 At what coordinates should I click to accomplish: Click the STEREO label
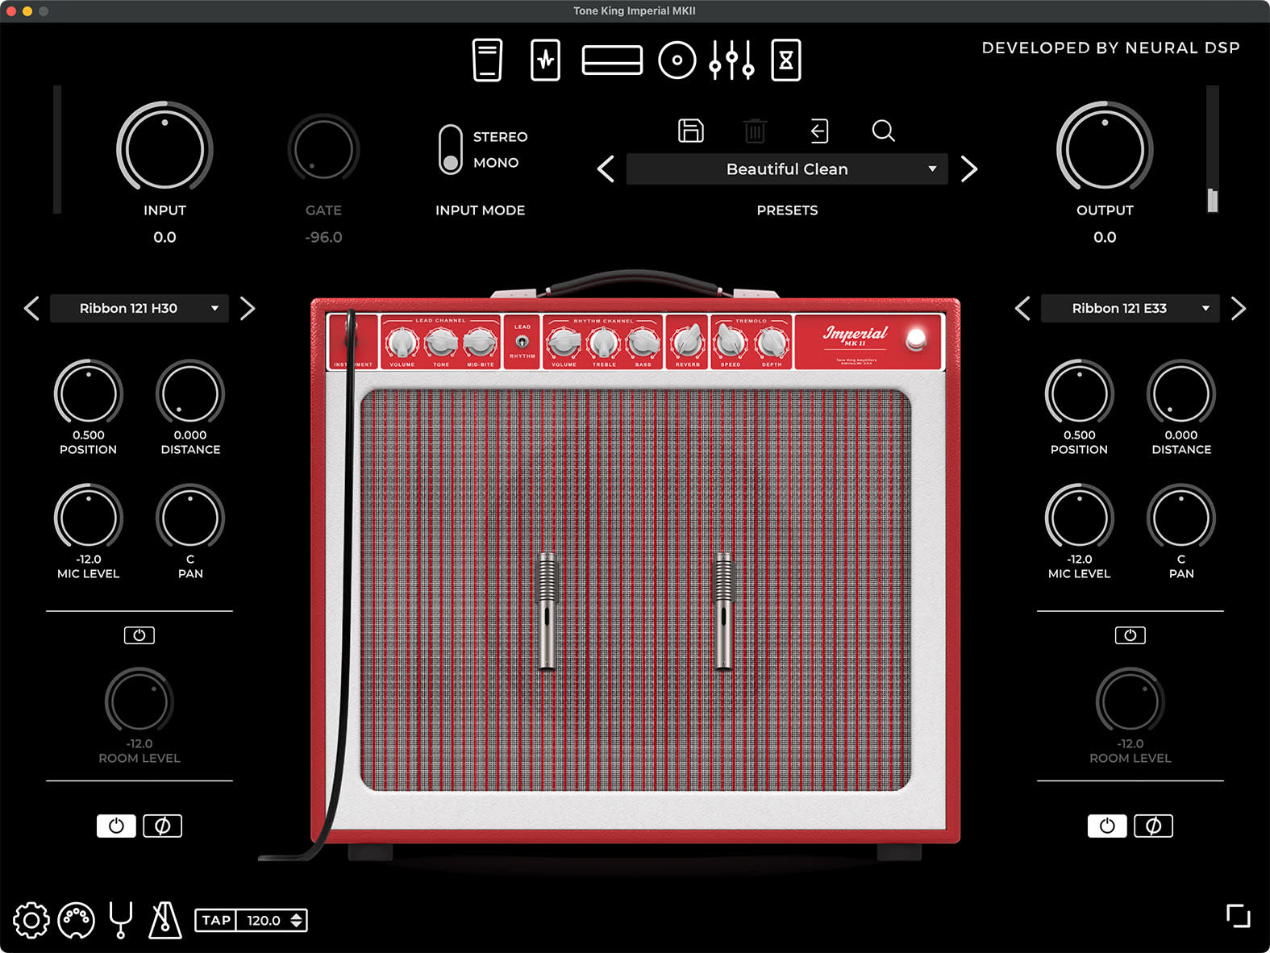[x=500, y=137]
